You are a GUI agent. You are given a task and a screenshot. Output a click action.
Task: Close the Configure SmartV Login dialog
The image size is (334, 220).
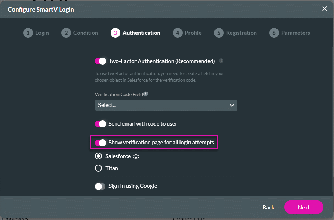tap(324, 9)
